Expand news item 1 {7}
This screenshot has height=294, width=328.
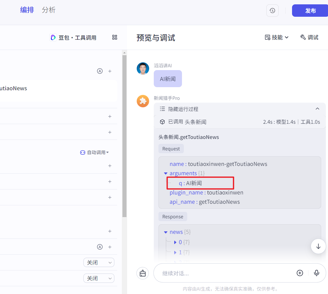point(175,252)
